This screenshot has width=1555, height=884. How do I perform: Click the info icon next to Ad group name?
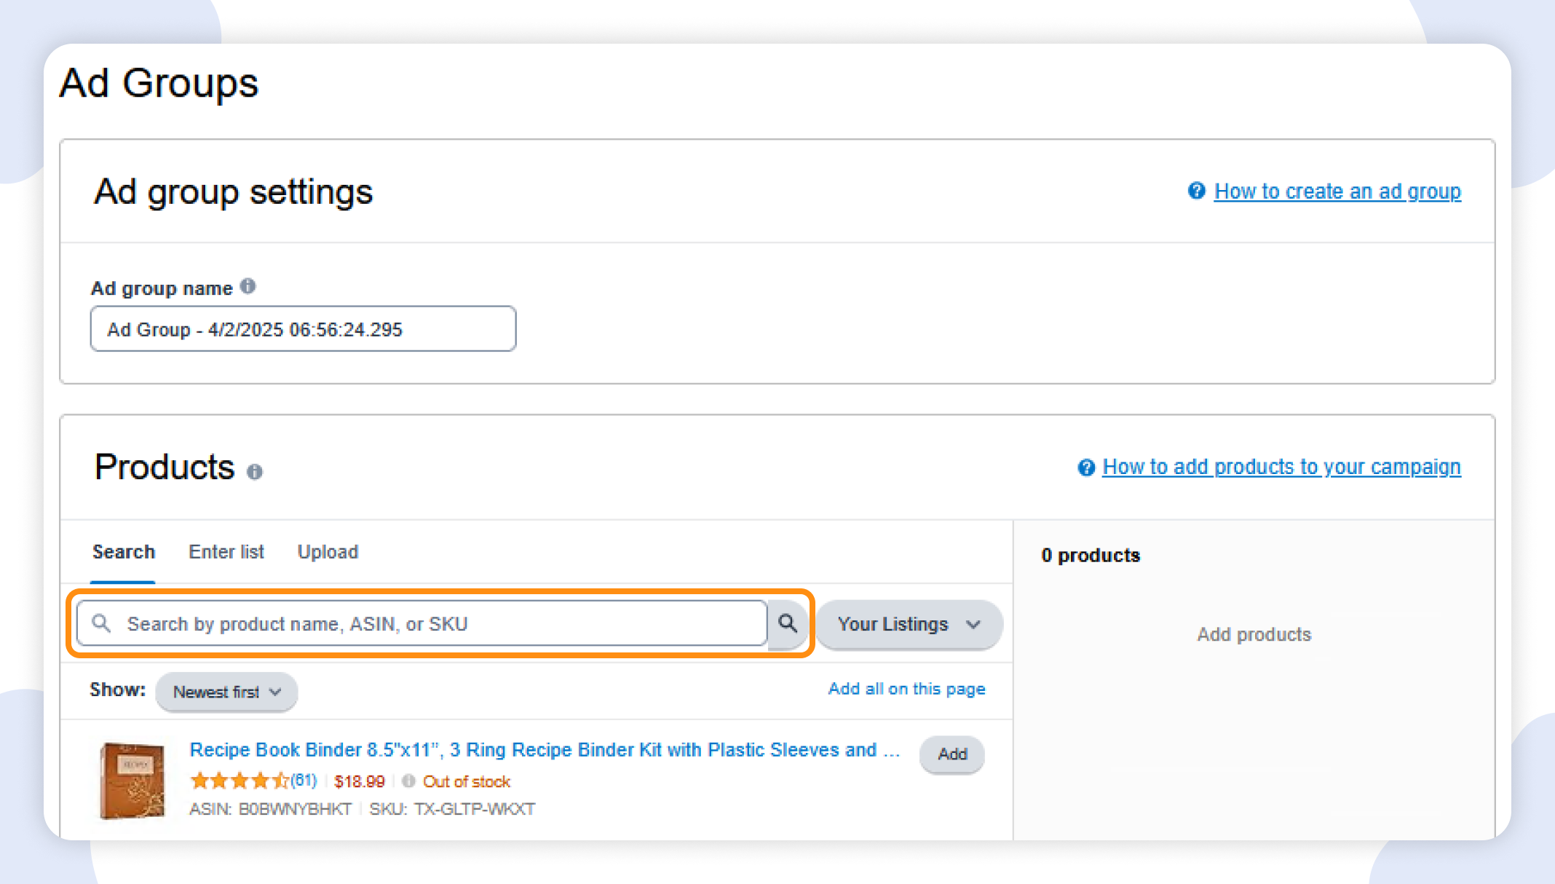coord(248,286)
